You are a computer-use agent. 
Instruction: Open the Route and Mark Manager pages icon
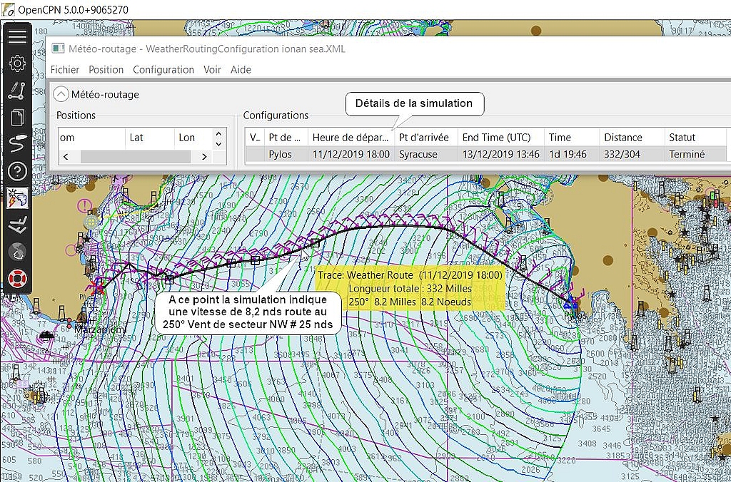tap(17, 117)
